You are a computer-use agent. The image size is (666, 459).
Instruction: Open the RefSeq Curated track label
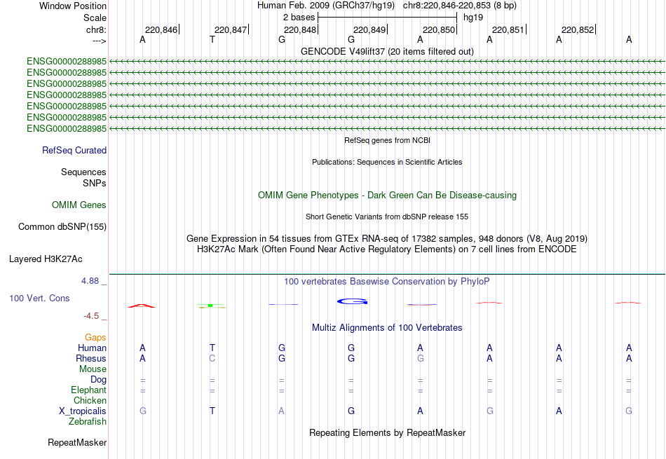74,150
